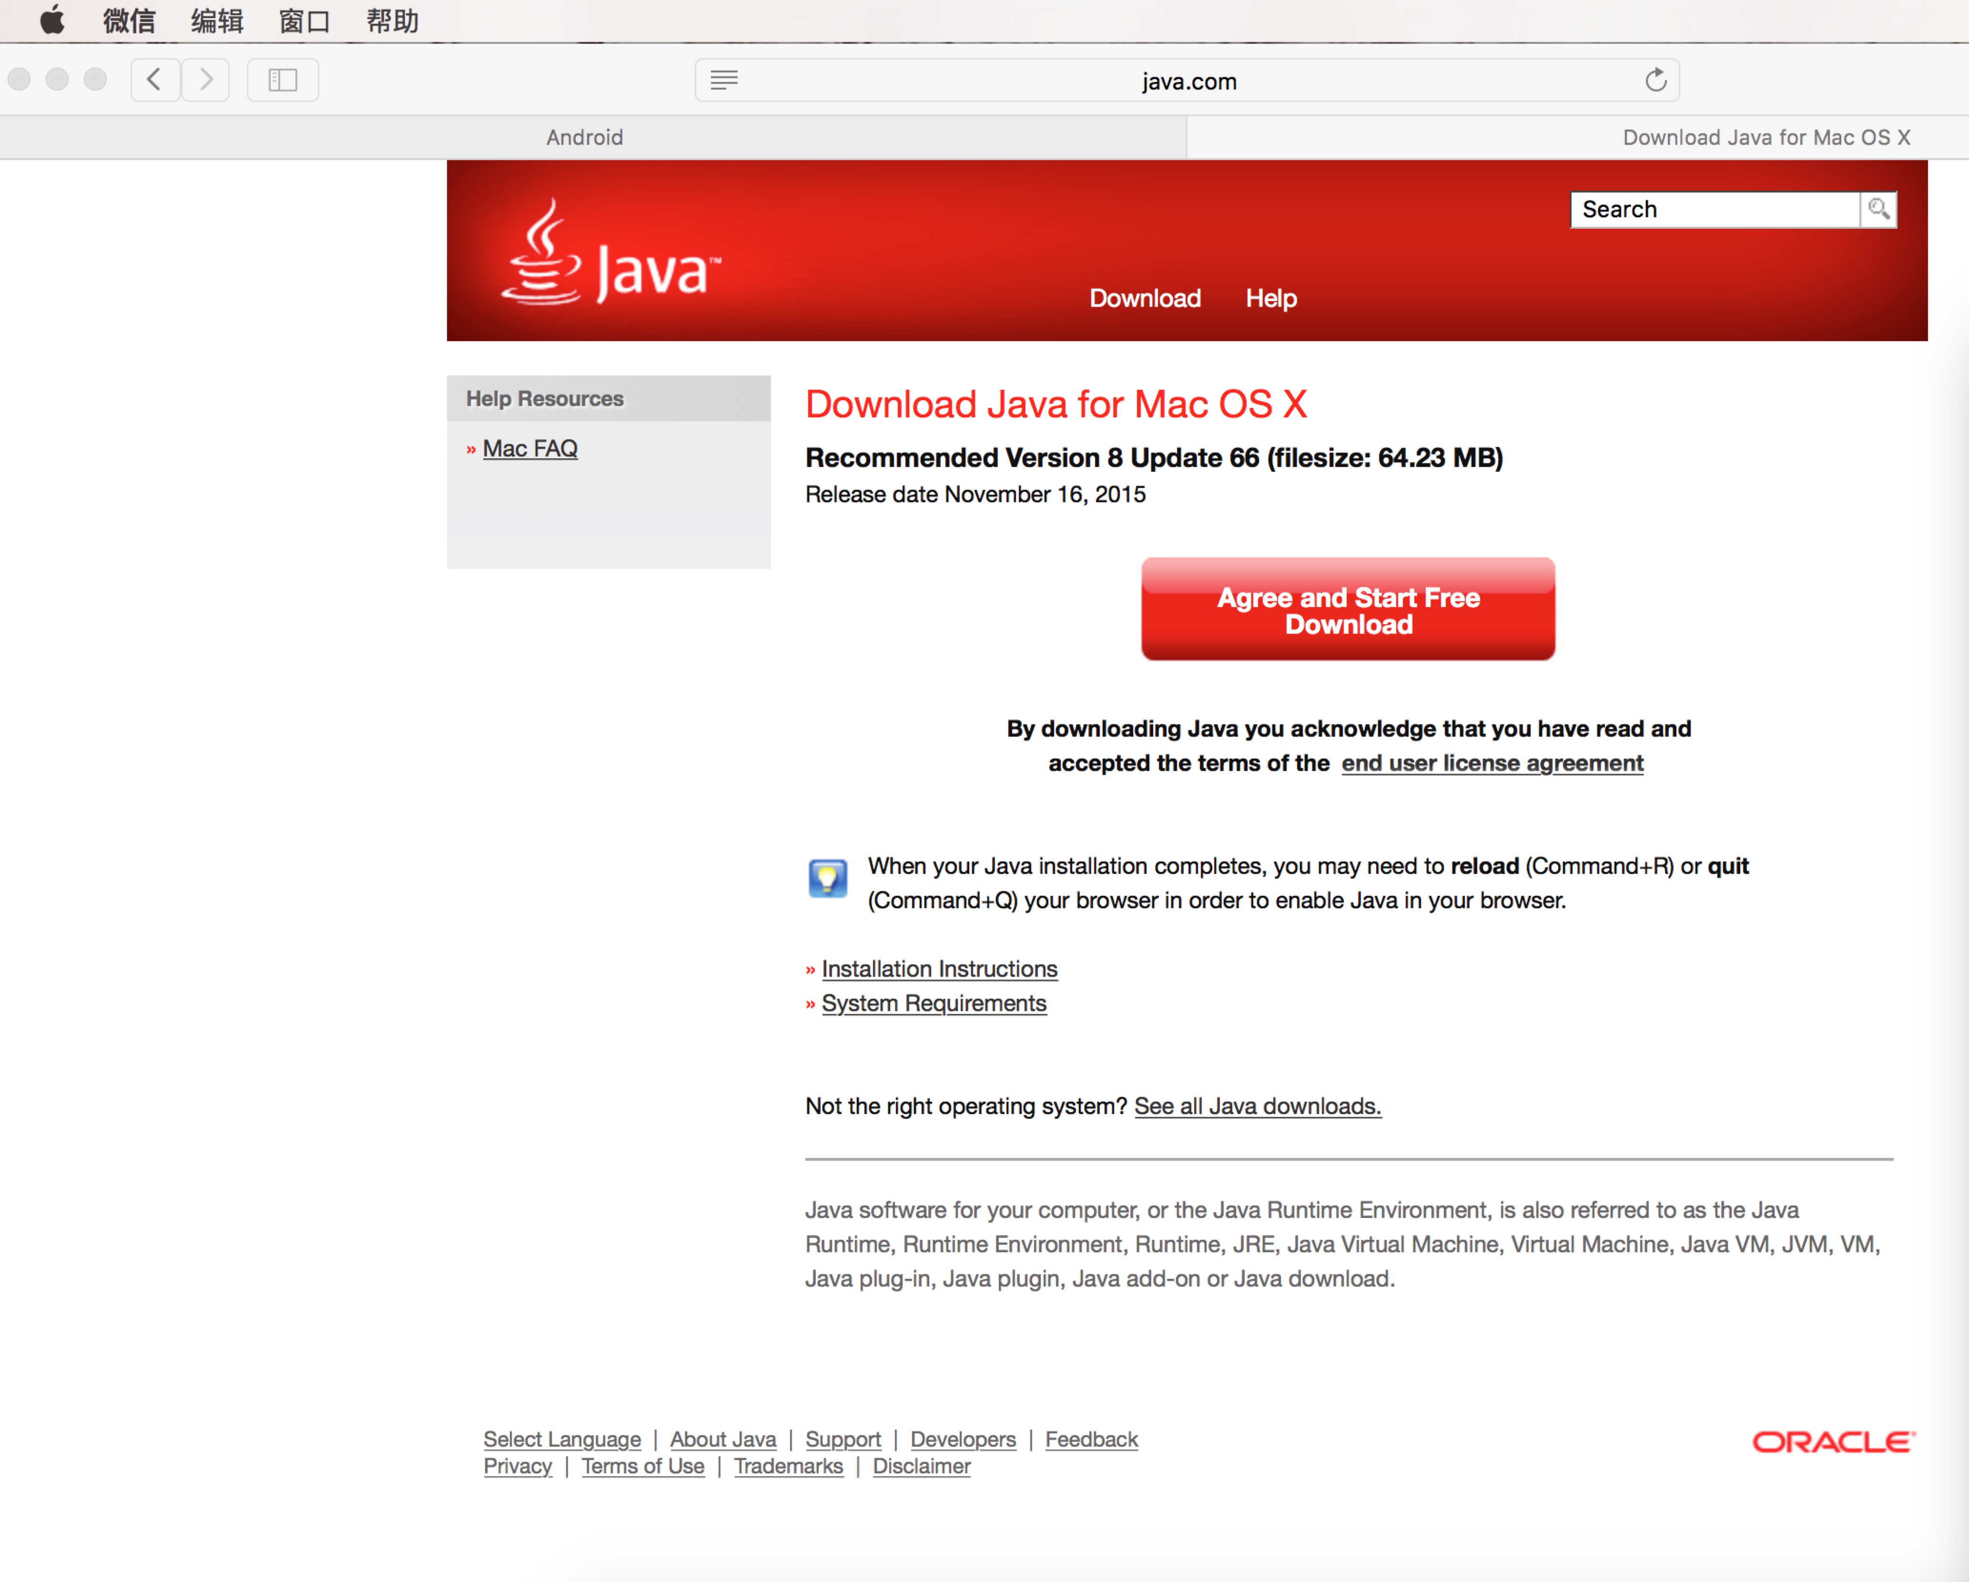
Task: Click the Download Java for Mac OS X heading
Action: pos(1056,404)
